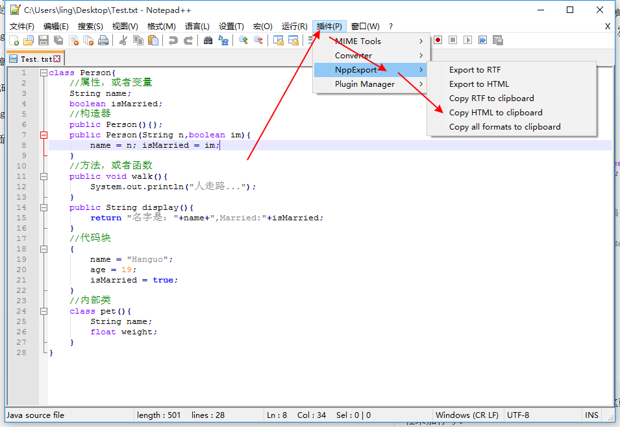Click the Save file floppy icon
Viewport: 620px width, 427px height.
[43, 40]
